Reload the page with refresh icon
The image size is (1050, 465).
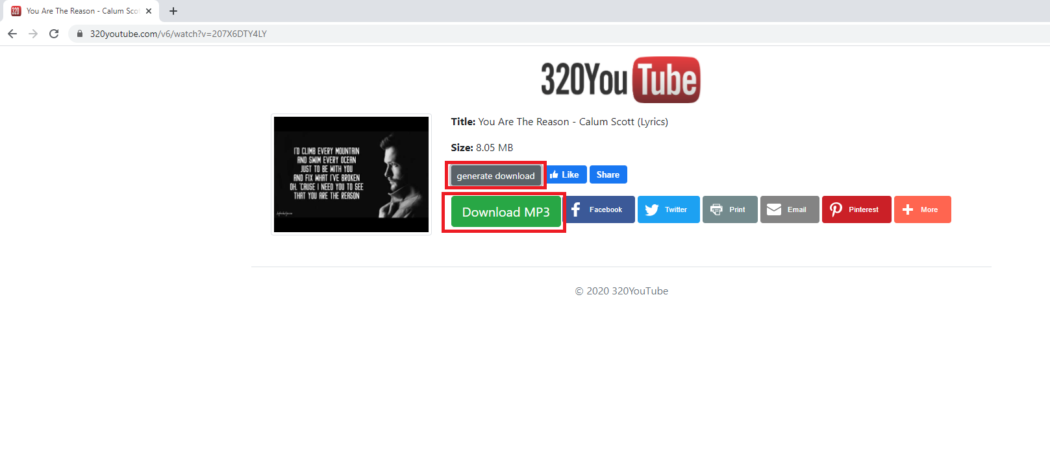[x=54, y=34]
